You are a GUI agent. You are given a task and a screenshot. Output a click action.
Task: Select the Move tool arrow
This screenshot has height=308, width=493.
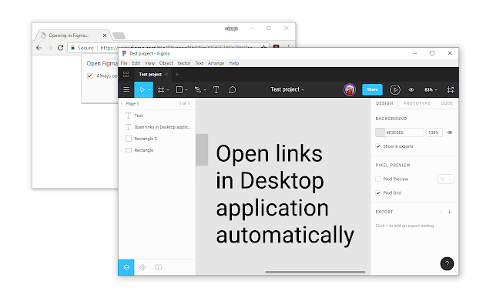[x=142, y=90]
